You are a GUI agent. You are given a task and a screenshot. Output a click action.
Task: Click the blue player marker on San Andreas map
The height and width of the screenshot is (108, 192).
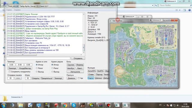161,76
